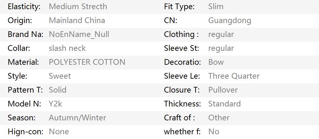Select the Pullover closure value
Image resolution: width=319 pixels, height=139 pixels.
(x=223, y=90)
